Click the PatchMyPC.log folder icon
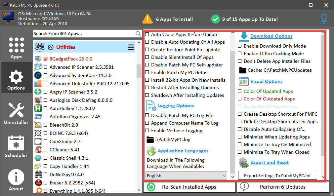The height and width of the screenshot is (196, 334). pos(150,139)
